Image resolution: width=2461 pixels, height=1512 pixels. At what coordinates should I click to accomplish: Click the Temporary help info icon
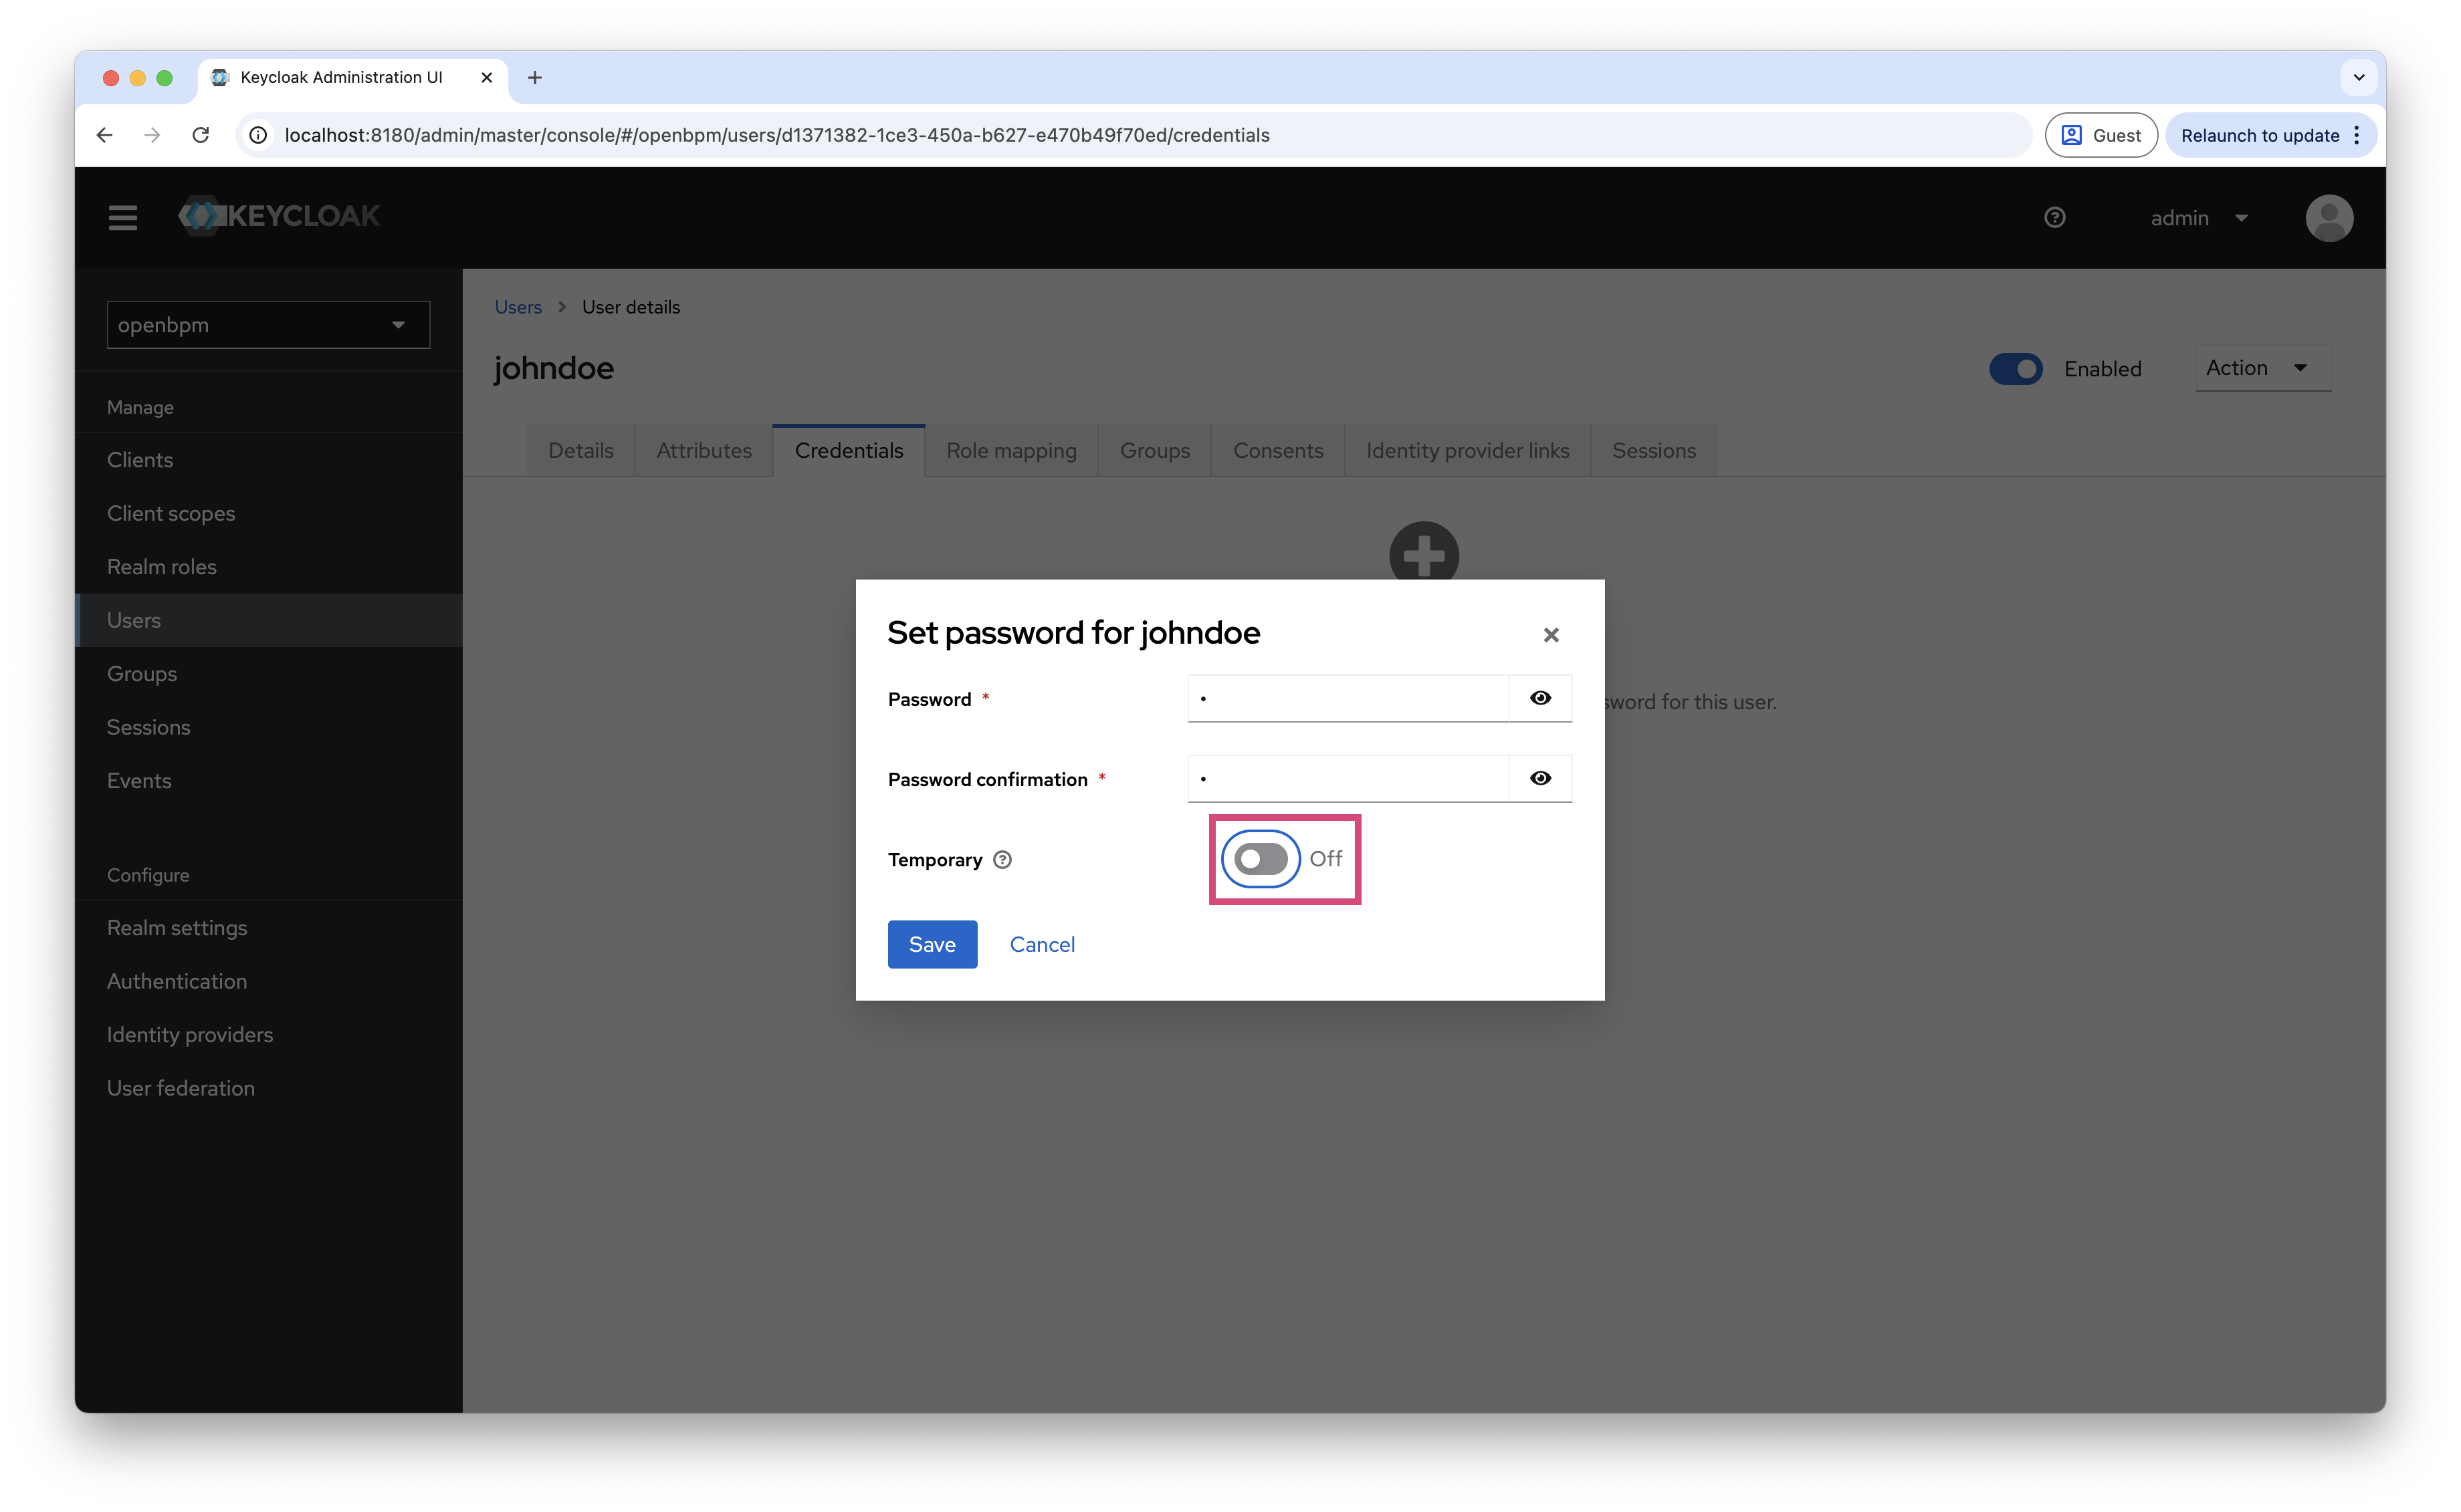(1002, 859)
